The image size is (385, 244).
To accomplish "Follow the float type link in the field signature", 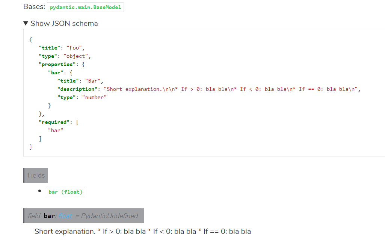I will 65,216.
